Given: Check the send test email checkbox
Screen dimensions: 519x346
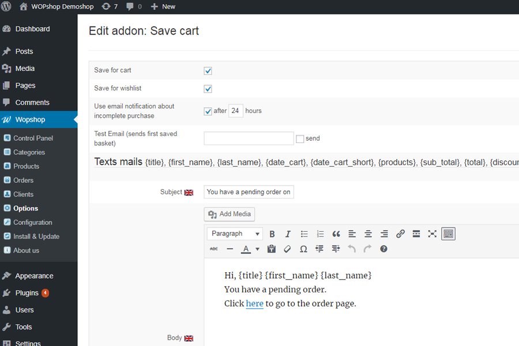Looking at the screenshot, I should pyautogui.click(x=300, y=139).
